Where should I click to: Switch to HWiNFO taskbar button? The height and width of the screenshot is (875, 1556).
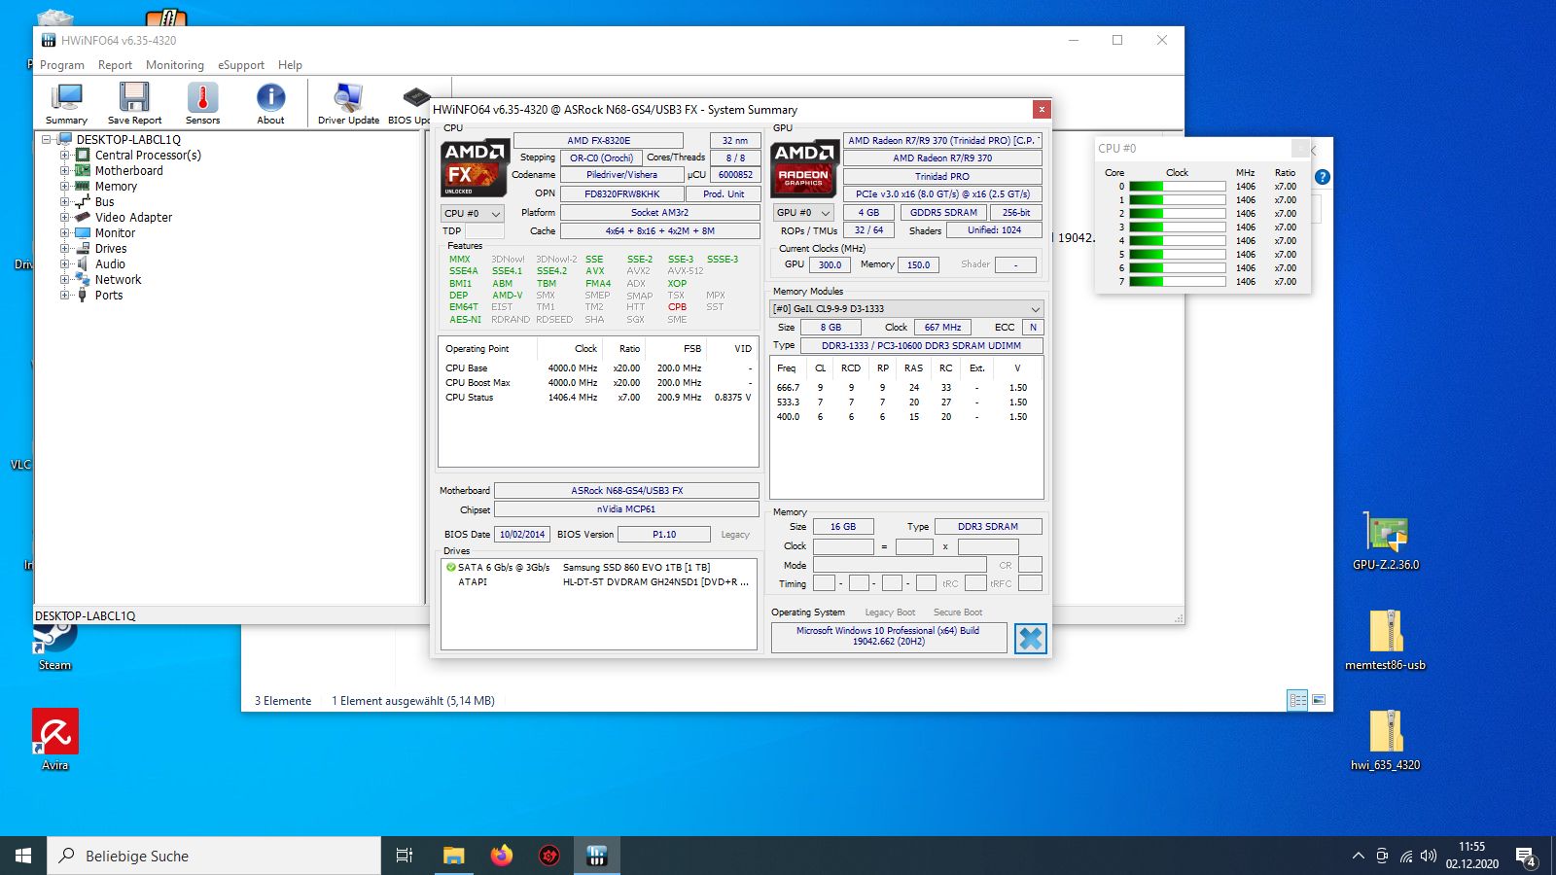point(597,856)
